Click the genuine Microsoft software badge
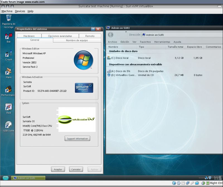The height and width of the screenshot is (187, 223). pos(84,88)
